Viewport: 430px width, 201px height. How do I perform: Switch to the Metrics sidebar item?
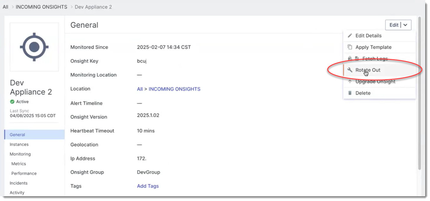19,164
